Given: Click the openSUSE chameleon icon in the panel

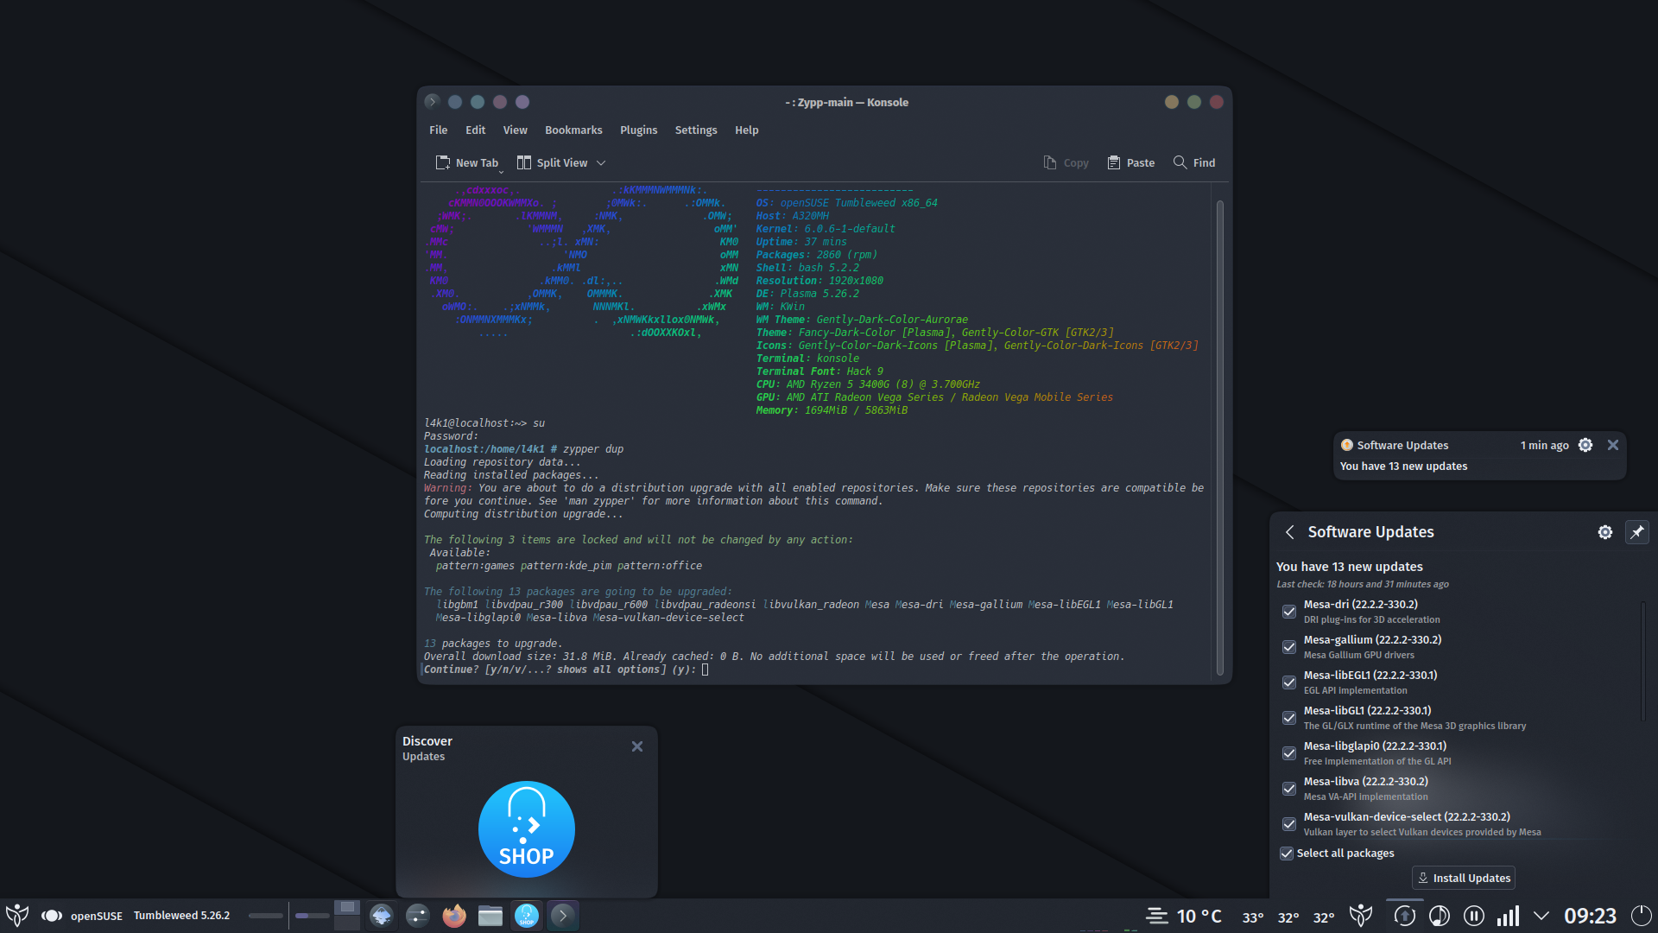Looking at the screenshot, I should click(x=52, y=916).
